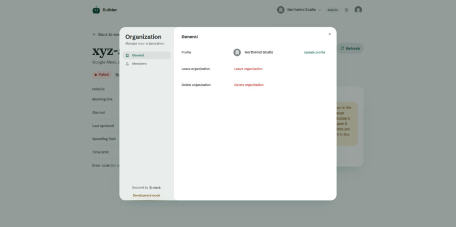Click the red Leave organization action
Image resolution: width=456 pixels, height=227 pixels.
[x=248, y=69]
